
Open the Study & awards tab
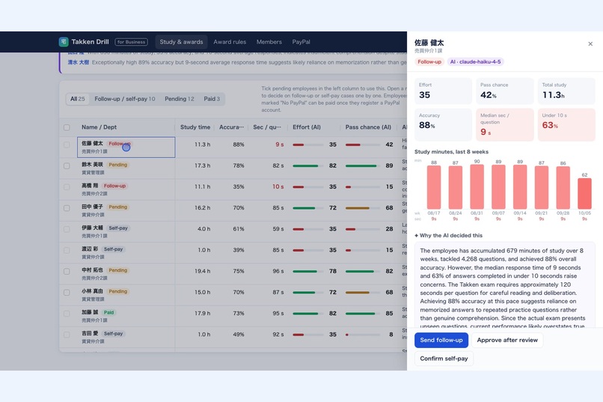[181, 42]
